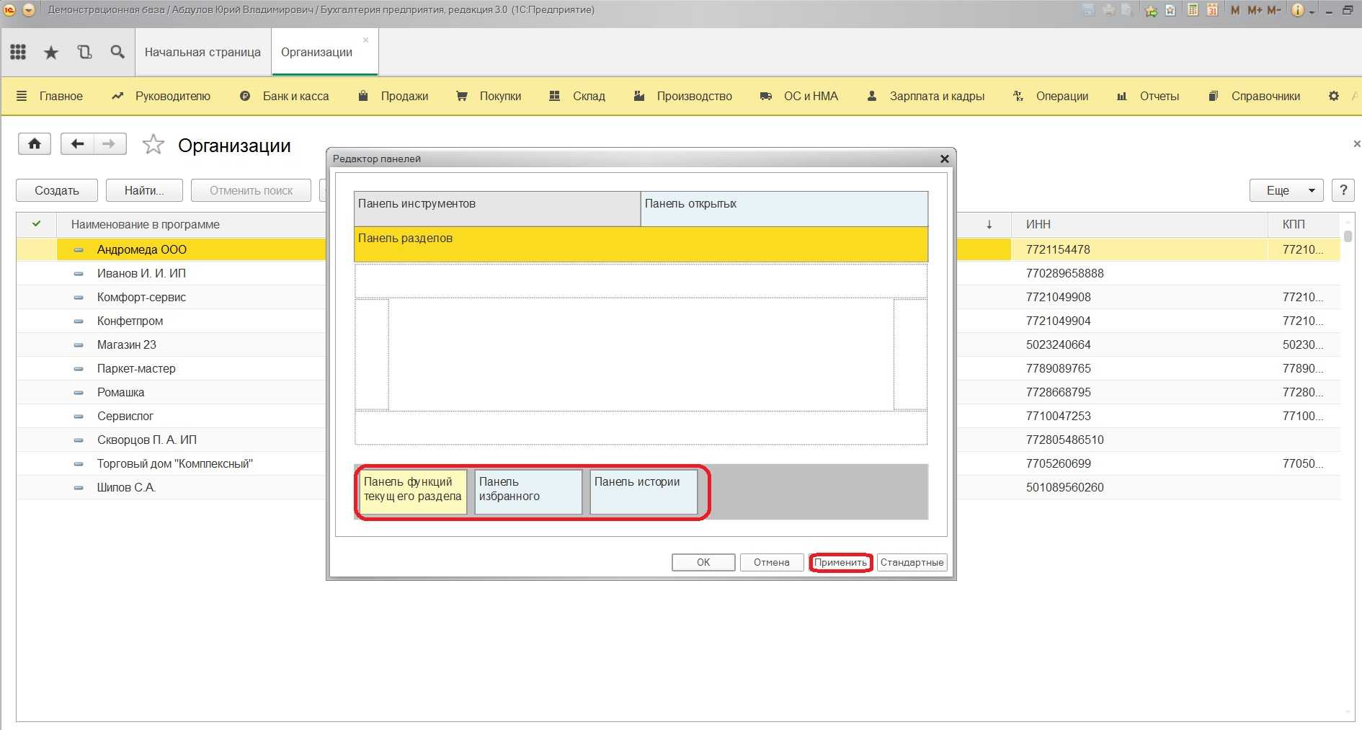Screen dimensions: 1362x730
Task: Open dropdown arrow next to info icon
Action: coord(1312,11)
